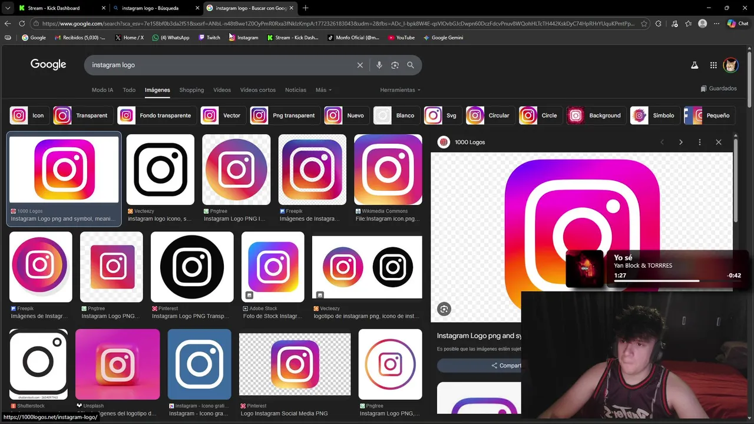The width and height of the screenshot is (754, 424).
Task: Open a new browser tab
Action: [x=305, y=8]
